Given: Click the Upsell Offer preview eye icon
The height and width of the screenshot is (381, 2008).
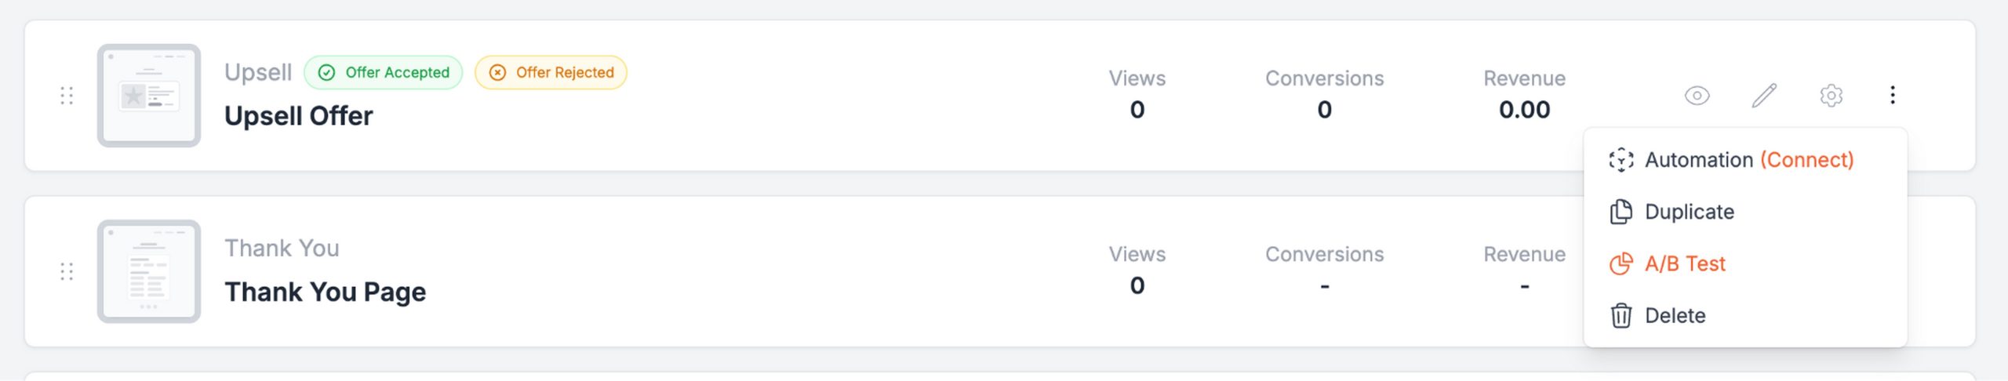Looking at the screenshot, I should coord(1697,96).
